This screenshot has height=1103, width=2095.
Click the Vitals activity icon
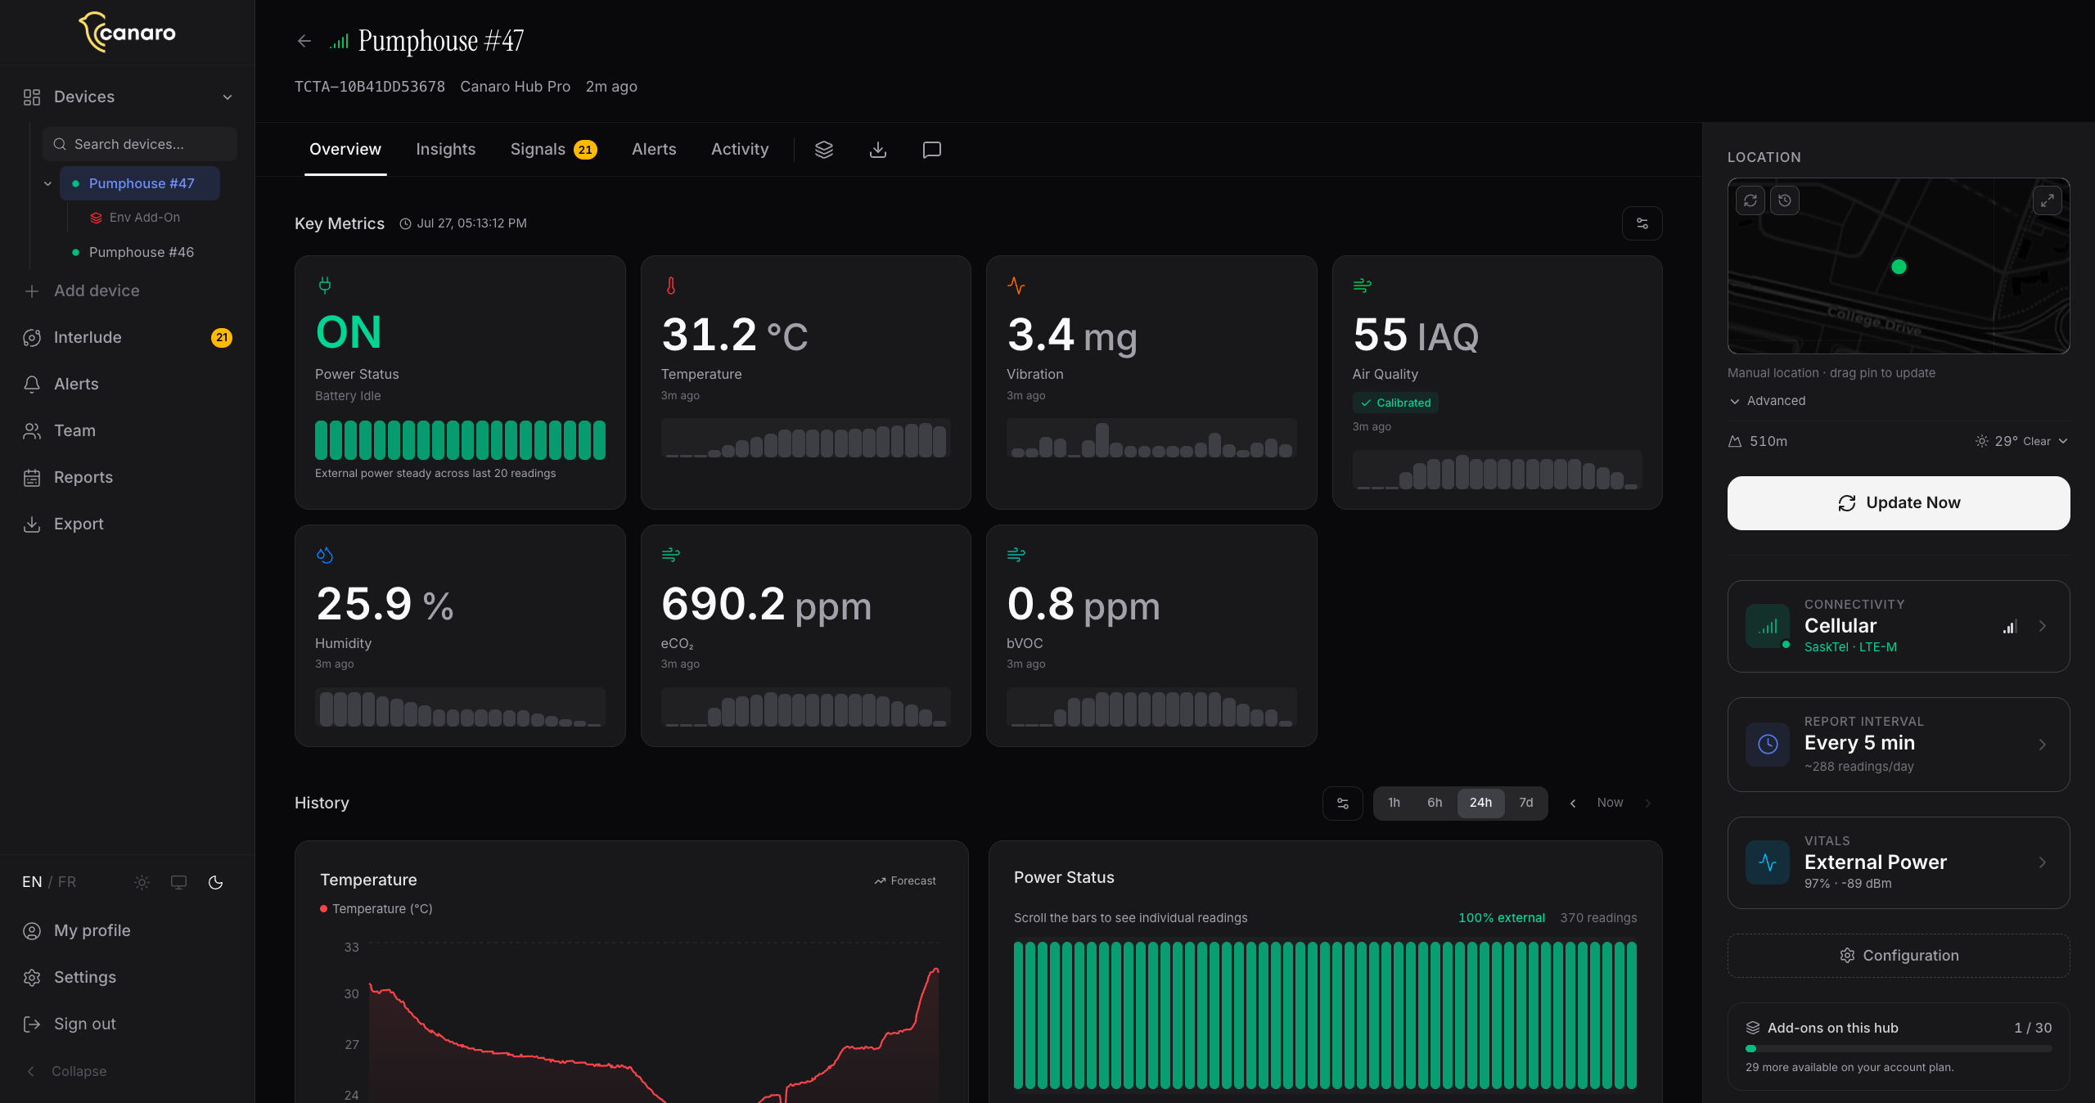(1768, 862)
